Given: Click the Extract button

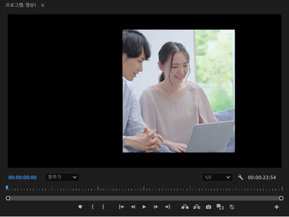Looking at the screenshot, I should tap(197, 207).
